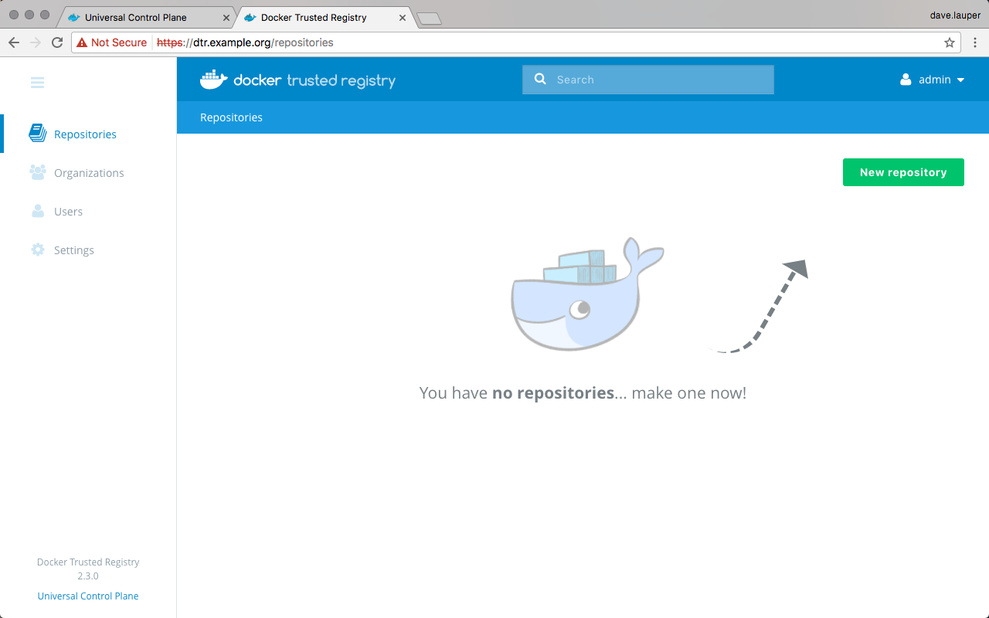Close the Universal Control Plane tab
The width and height of the screenshot is (989, 618).
pyautogui.click(x=226, y=17)
